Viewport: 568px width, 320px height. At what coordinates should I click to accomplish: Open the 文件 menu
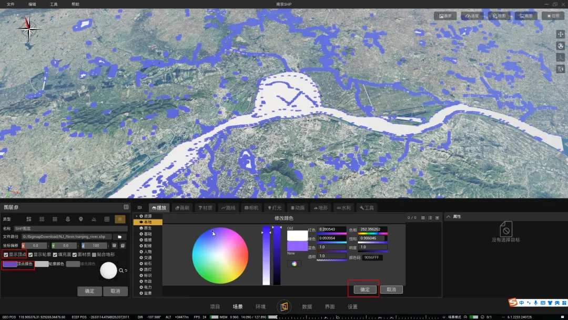pos(11,4)
